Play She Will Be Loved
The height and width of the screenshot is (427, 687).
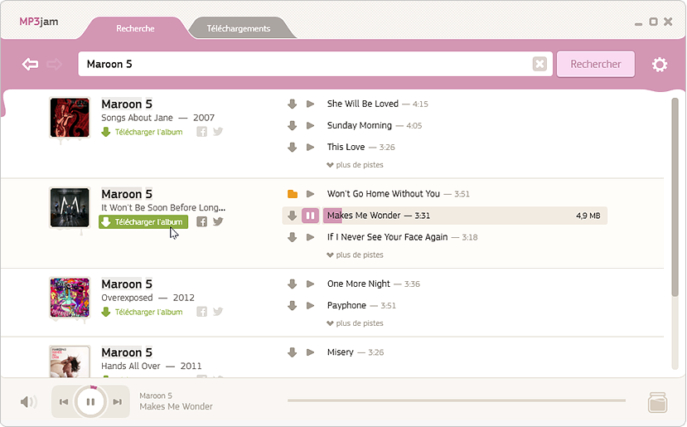tap(310, 104)
